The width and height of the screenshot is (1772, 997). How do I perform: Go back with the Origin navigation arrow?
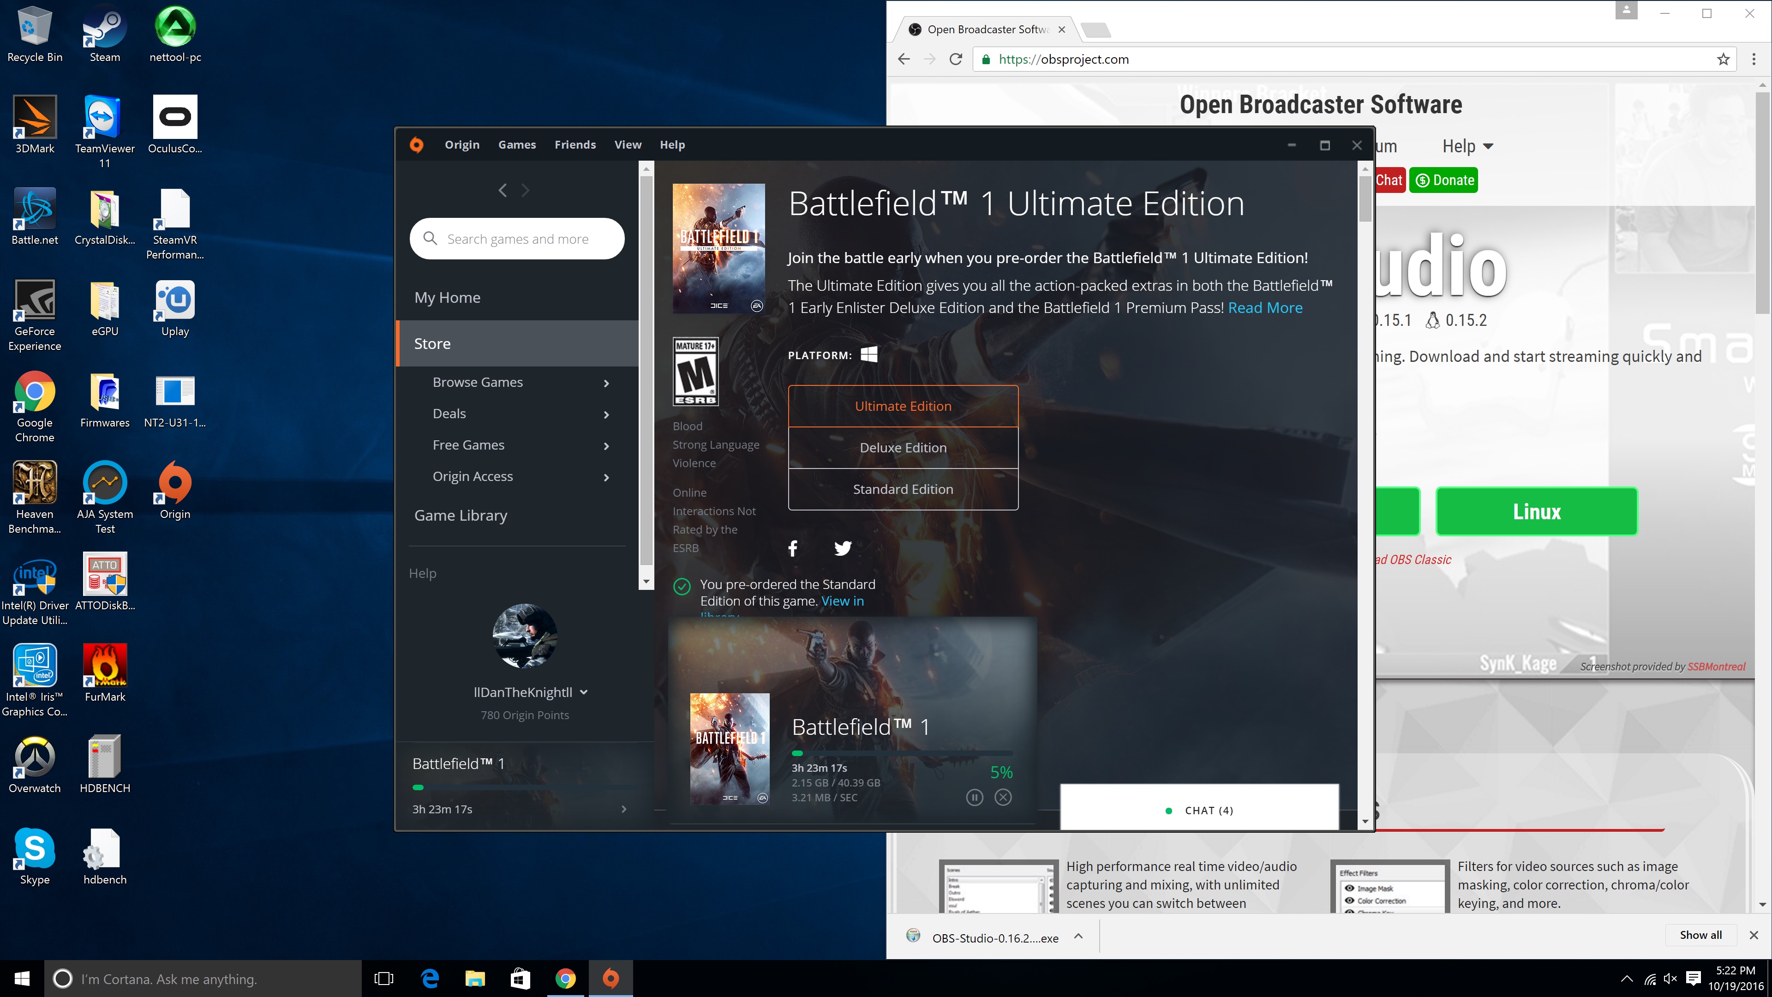pos(503,191)
